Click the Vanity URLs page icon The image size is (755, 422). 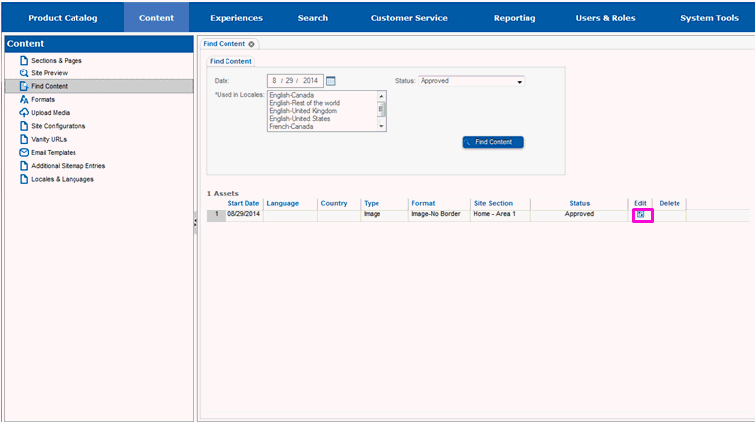pyautogui.click(x=24, y=139)
